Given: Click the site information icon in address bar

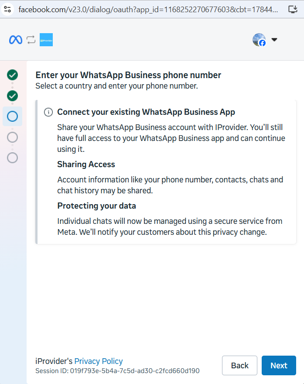Looking at the screenshot, I should click(x=7, y=10).
